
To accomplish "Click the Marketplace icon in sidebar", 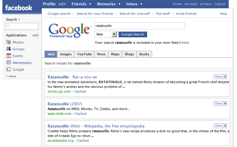I will click(x=9, y=62).
